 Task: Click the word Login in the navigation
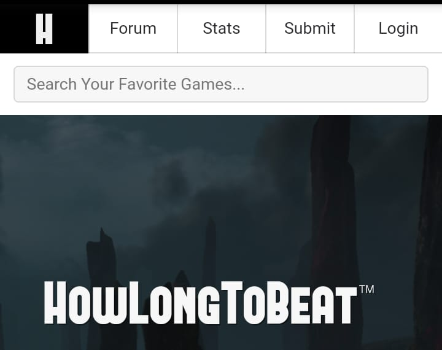[x=398, y=28]
